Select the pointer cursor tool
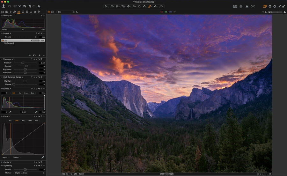The height and width of the screenshot is (176, 287). click(x=106, y=6)
